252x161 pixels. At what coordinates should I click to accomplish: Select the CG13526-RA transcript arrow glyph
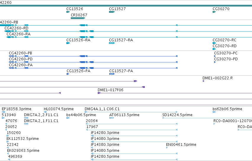click(68, 43)
